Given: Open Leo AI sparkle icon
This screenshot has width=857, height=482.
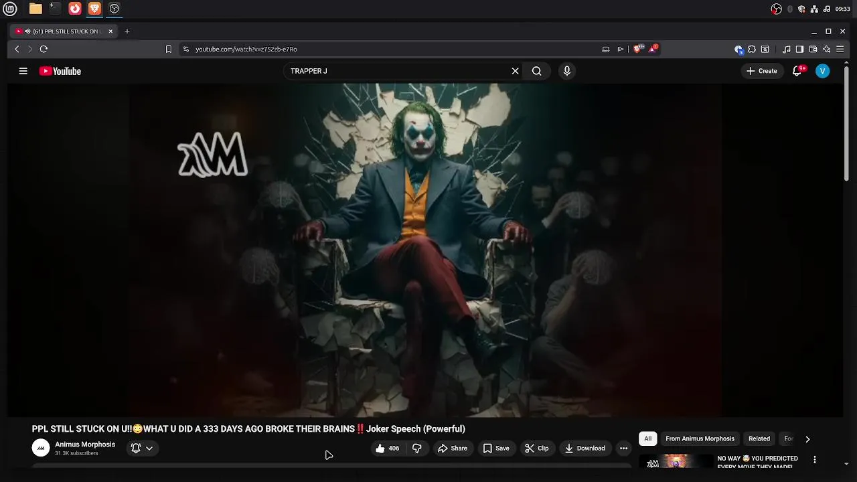Looking at the screenshot, I should (x=826, y=49).
